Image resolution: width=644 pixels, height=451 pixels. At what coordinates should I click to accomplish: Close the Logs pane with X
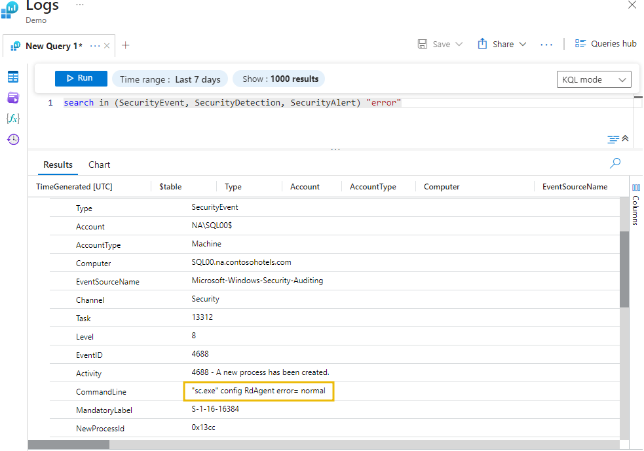pos(632,5)
